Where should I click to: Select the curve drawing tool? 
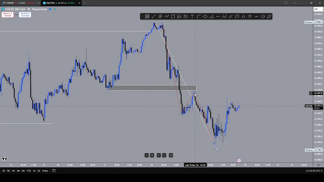pyautogui.click(x=199, y=16)
